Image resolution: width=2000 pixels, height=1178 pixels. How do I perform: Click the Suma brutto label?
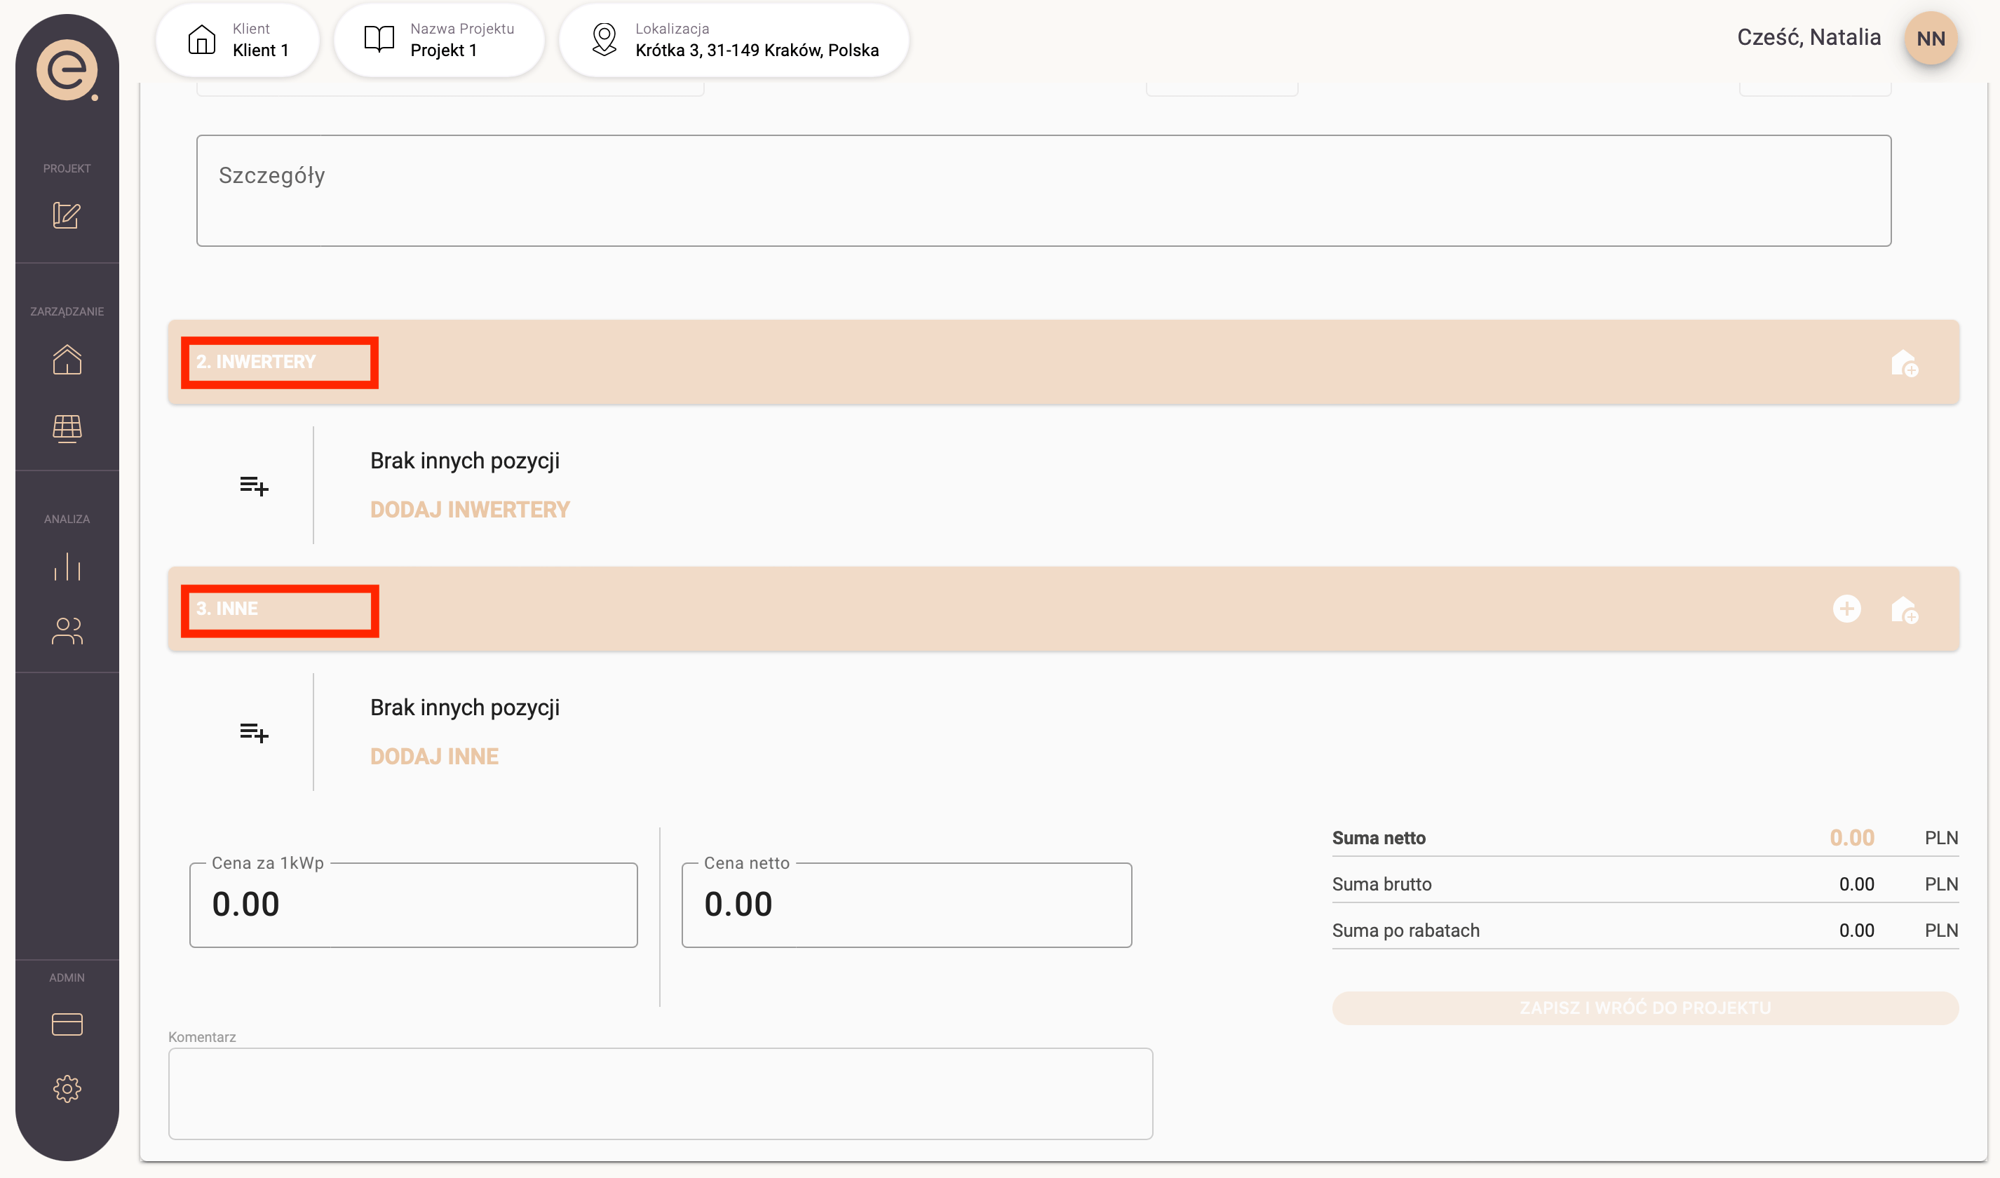click(x=1381, y=884)
